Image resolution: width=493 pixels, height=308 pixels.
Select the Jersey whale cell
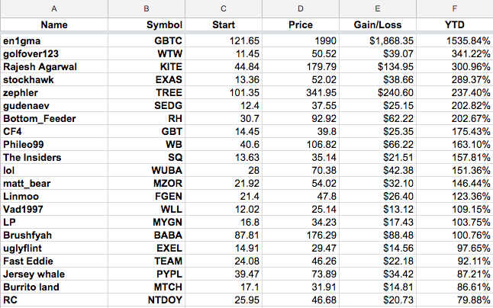coord(54,274)
